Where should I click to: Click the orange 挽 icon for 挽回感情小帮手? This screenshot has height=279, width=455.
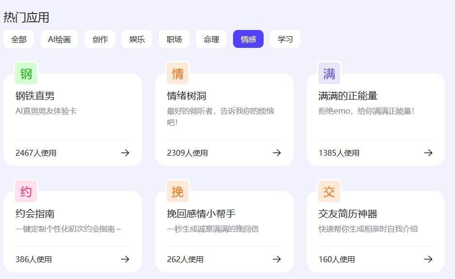pyautogui.click(x=177, y=191)
